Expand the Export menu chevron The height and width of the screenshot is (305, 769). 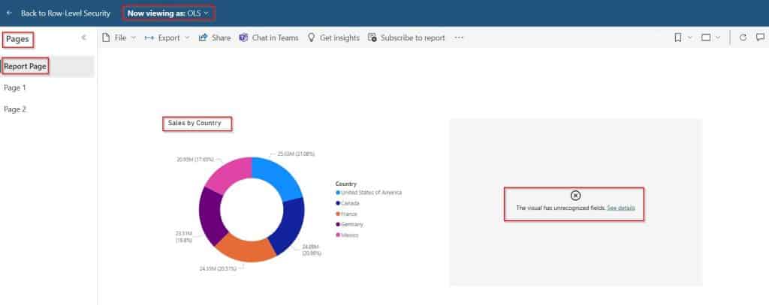(x=187, y=37)
